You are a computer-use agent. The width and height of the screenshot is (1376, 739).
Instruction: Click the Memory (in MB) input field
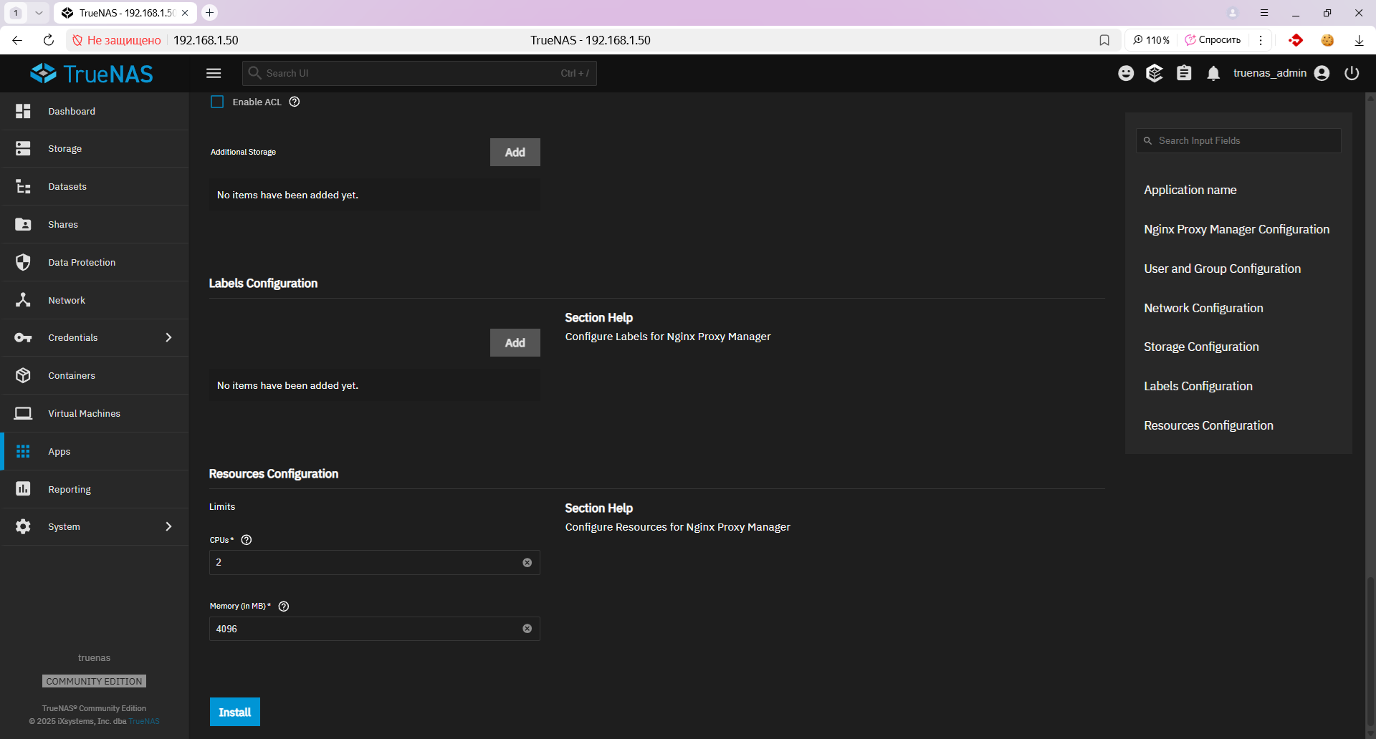point(365,629)
